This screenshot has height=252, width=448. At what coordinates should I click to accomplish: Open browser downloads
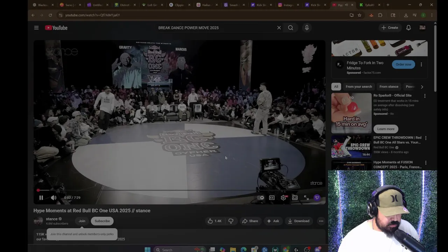click(406, 15)
